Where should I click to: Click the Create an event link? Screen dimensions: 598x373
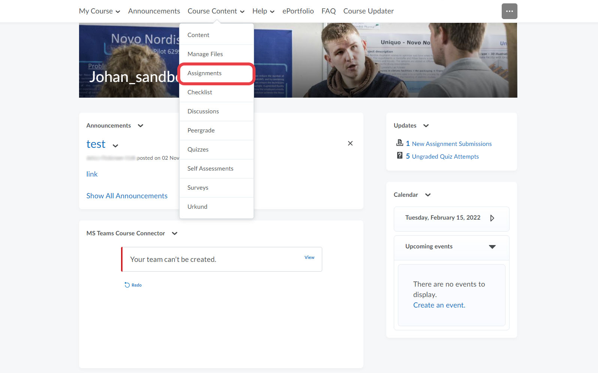[439, 305]
